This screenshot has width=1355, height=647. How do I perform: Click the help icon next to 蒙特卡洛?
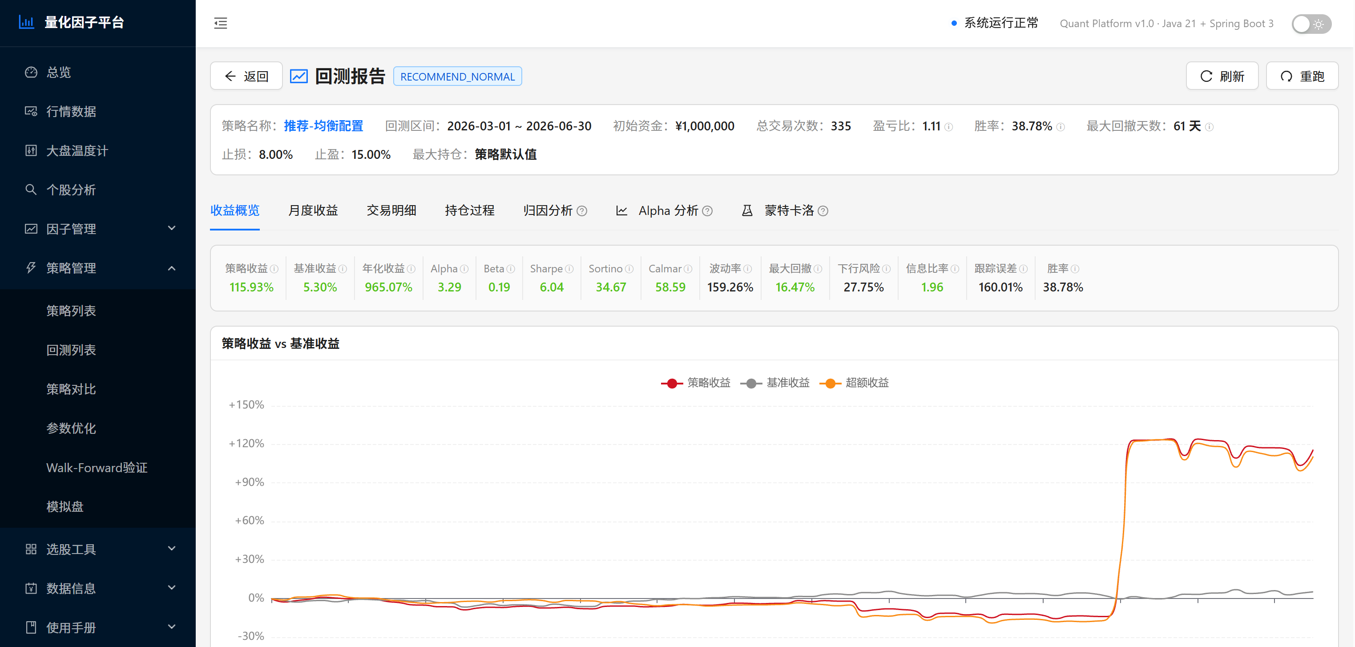click(x=823, y=211)
